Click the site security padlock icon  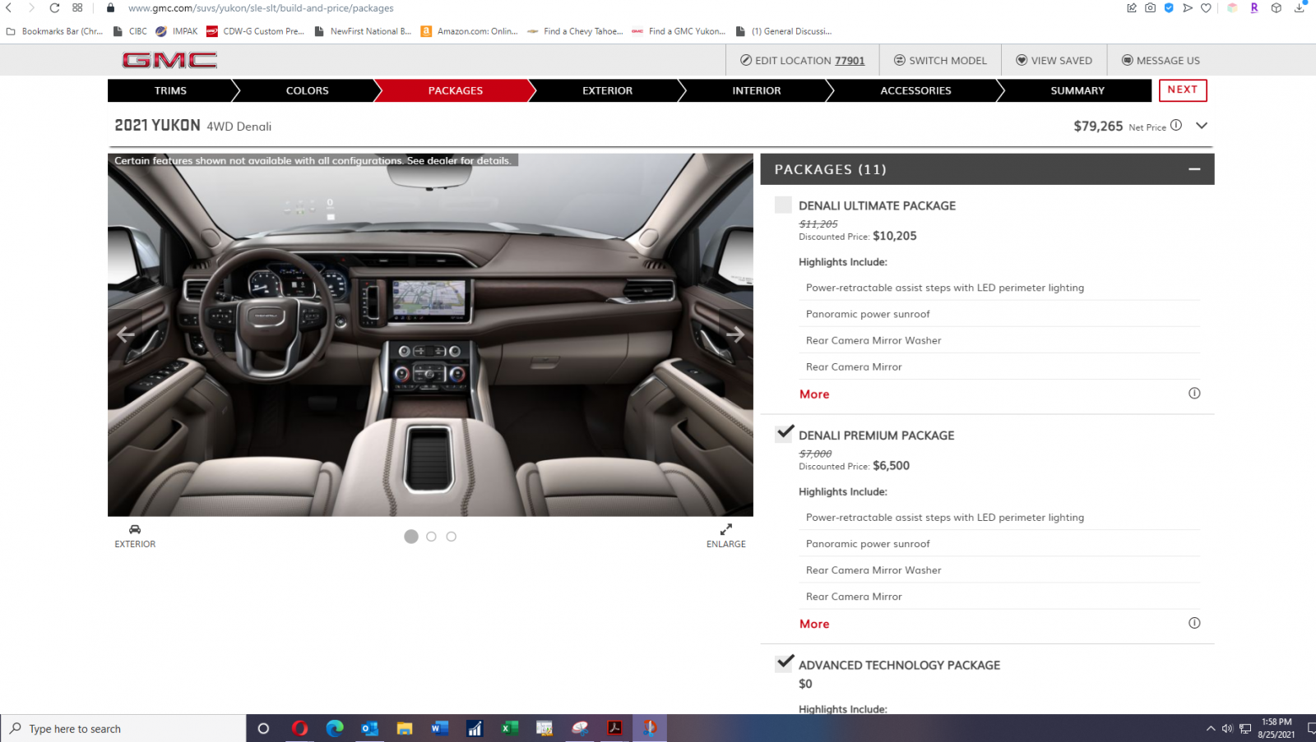click(110, 7)
